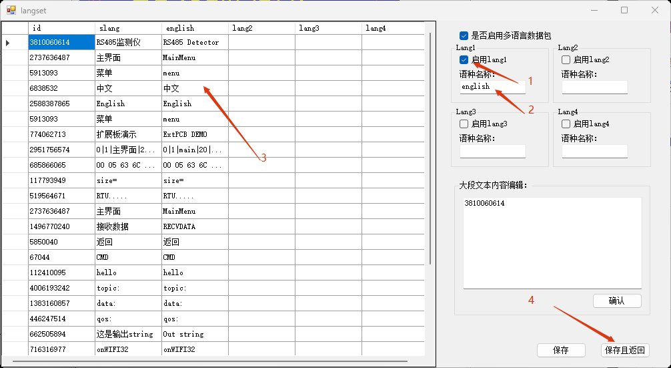Viewport: 671px width, 368px height.
Task: Select the cell containing RS485 Detector
Action: [x=195, y=42]
